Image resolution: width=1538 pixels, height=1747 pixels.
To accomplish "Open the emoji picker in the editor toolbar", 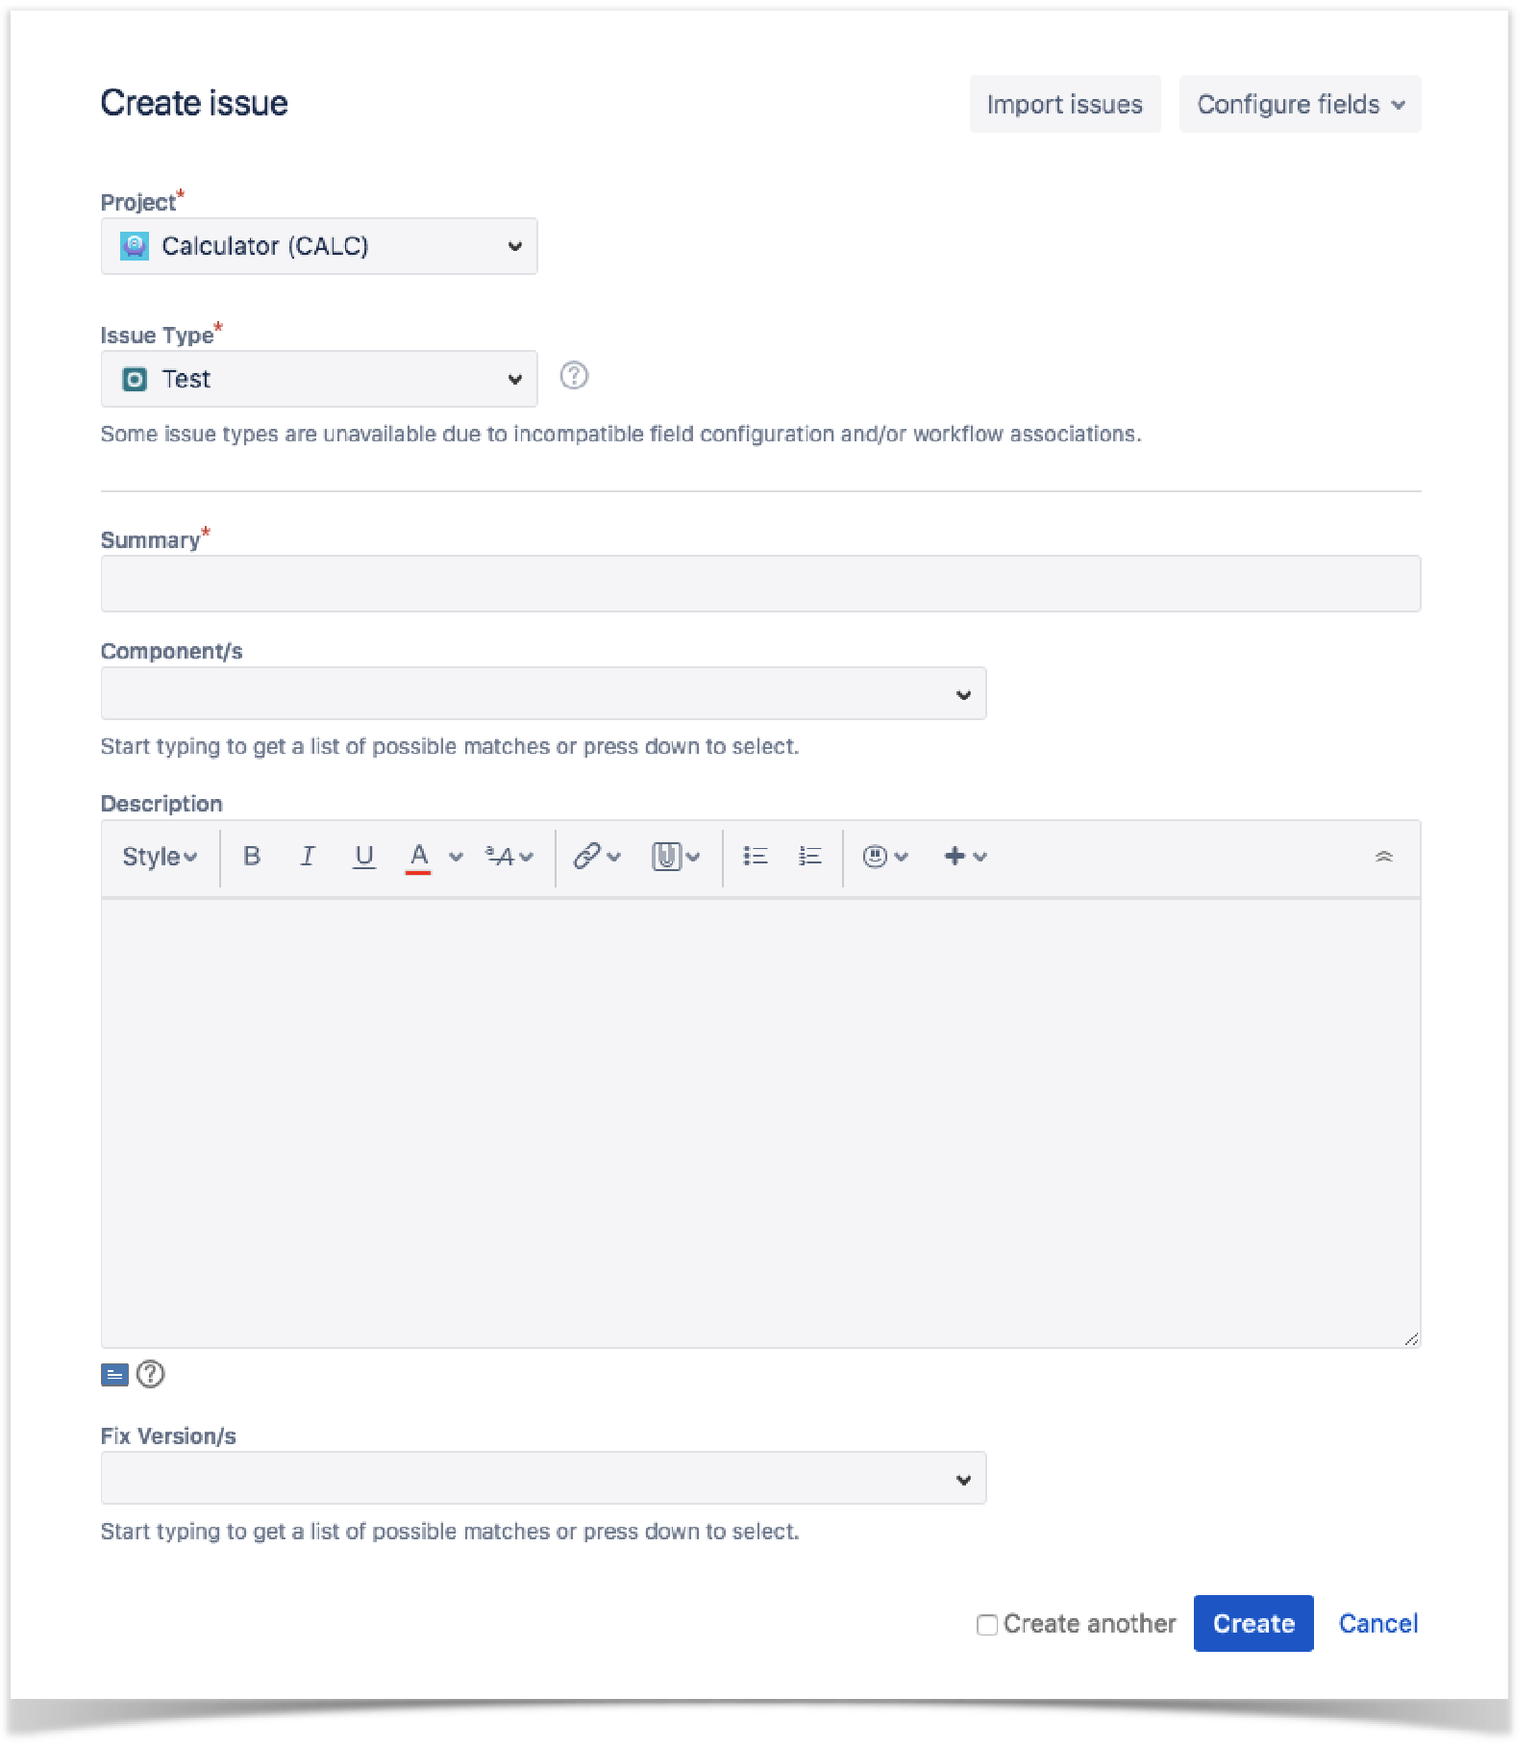I will pyautogui.click(x=877, y=856).
